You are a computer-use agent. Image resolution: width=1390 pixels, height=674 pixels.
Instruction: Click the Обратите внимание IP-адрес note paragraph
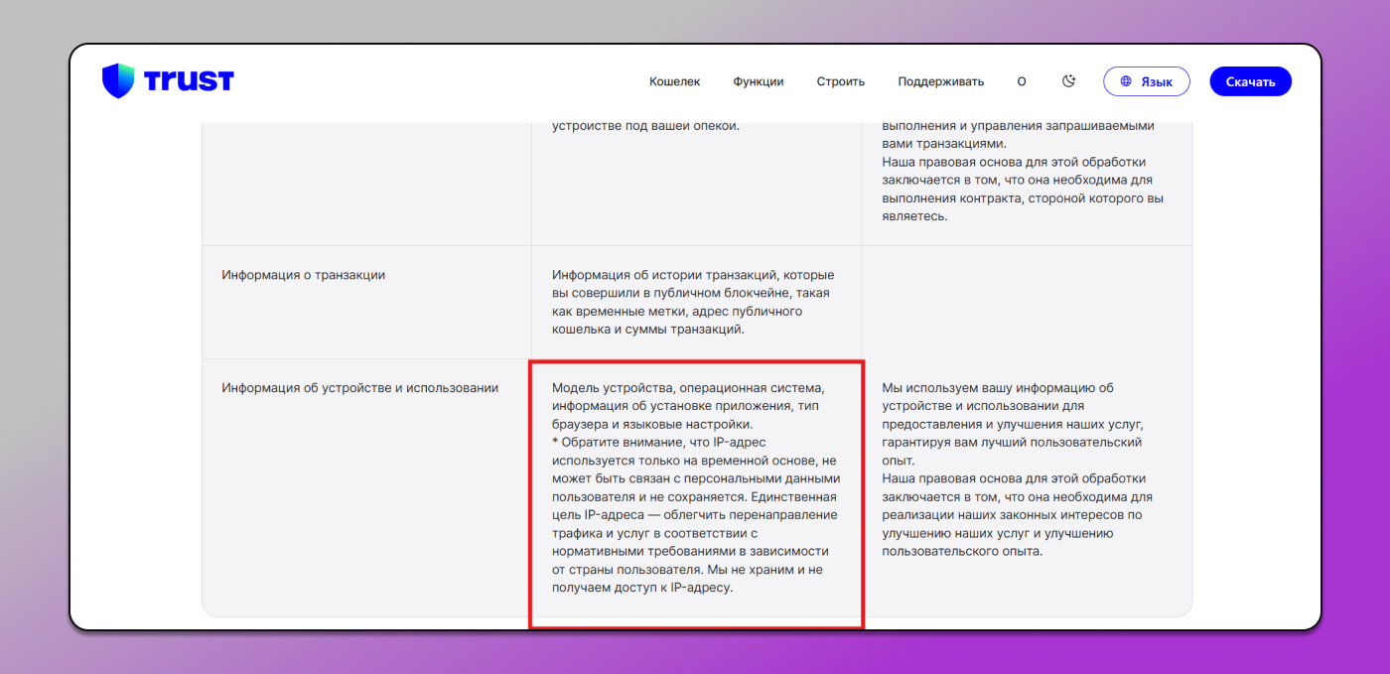695,514
